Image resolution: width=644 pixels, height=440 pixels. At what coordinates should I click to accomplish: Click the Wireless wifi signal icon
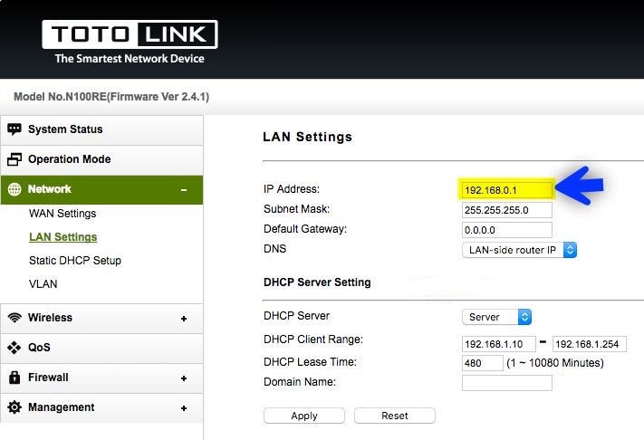pos(14,318)
